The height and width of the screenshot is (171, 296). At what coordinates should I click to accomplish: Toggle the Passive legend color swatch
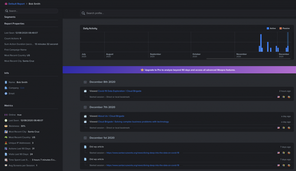click(x=280, y=28)
